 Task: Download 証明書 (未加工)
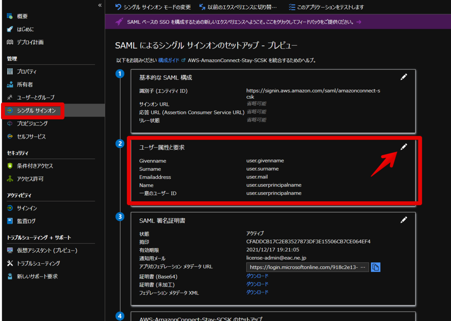pos(257,284)
